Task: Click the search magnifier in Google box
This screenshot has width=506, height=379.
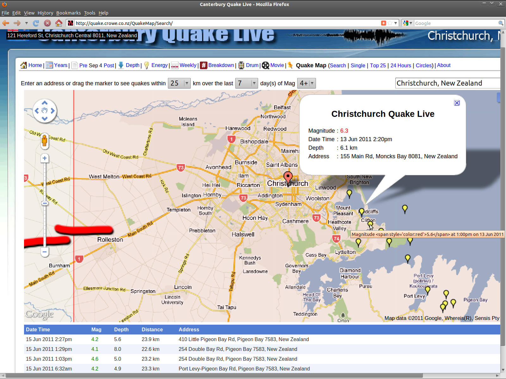Action: pos(501,23)
